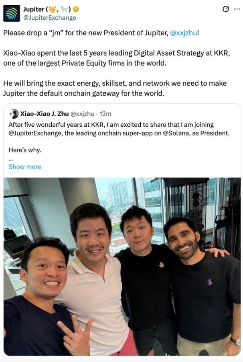Open the group selfie photo

(122, 266)
